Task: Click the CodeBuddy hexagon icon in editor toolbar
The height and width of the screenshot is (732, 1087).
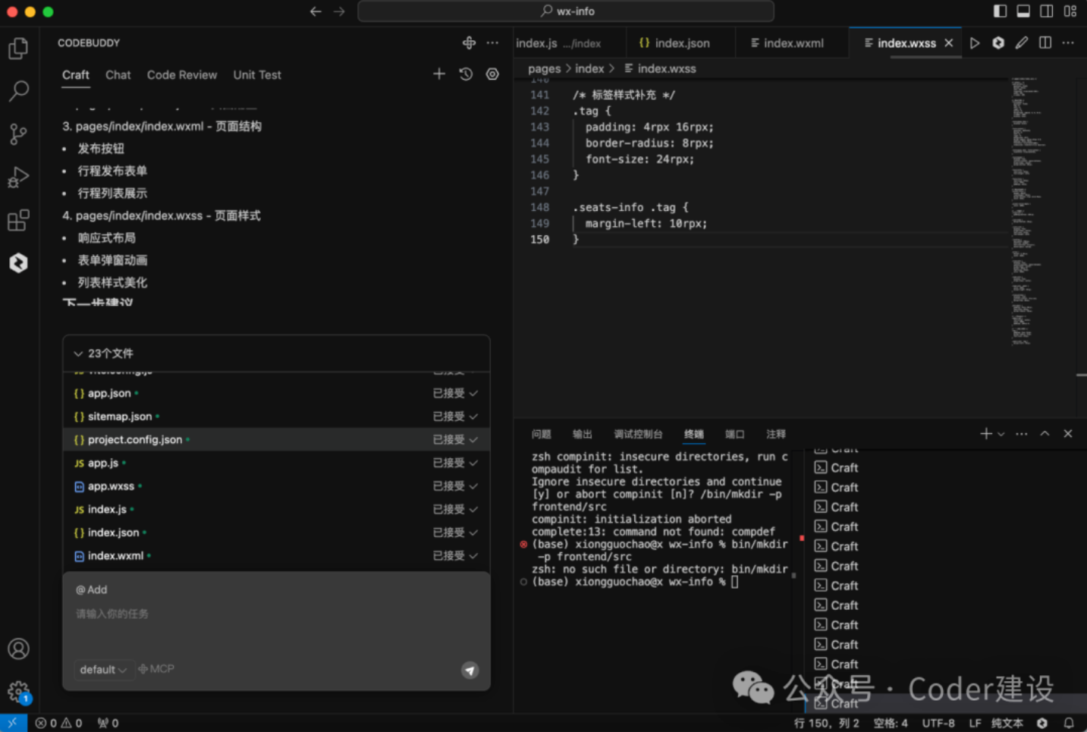Action: pos(998,43)
